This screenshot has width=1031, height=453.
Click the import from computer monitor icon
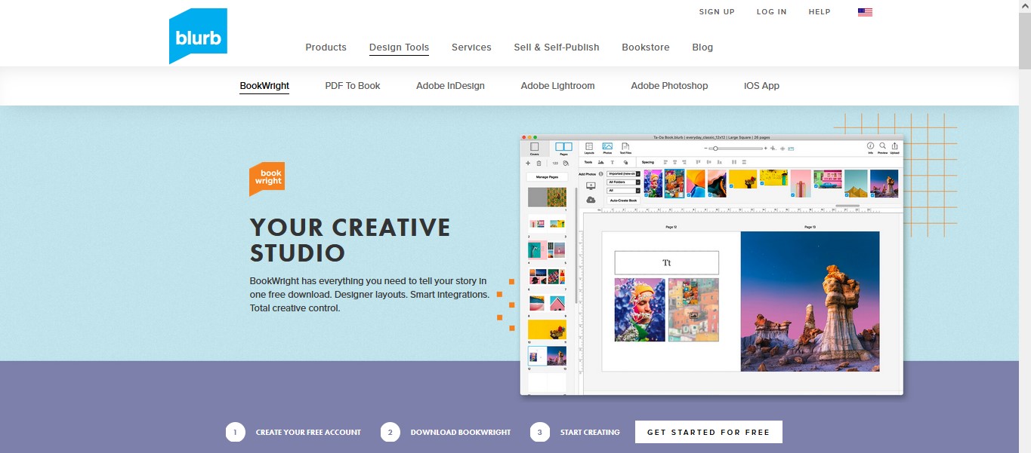591,185
